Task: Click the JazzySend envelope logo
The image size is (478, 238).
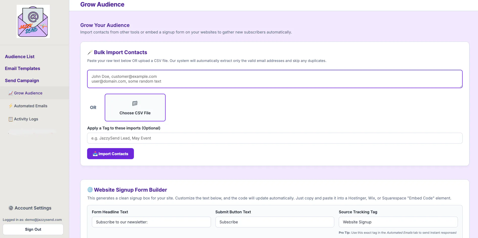Action: pos(33,21)
